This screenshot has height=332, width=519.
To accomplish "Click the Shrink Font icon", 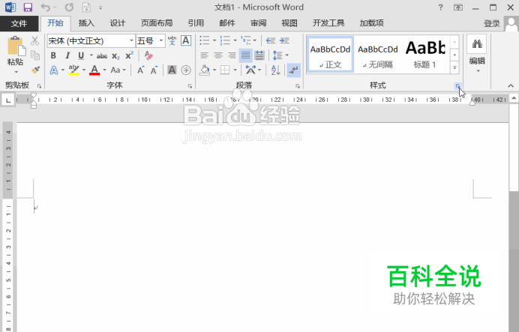I will 154,70.
